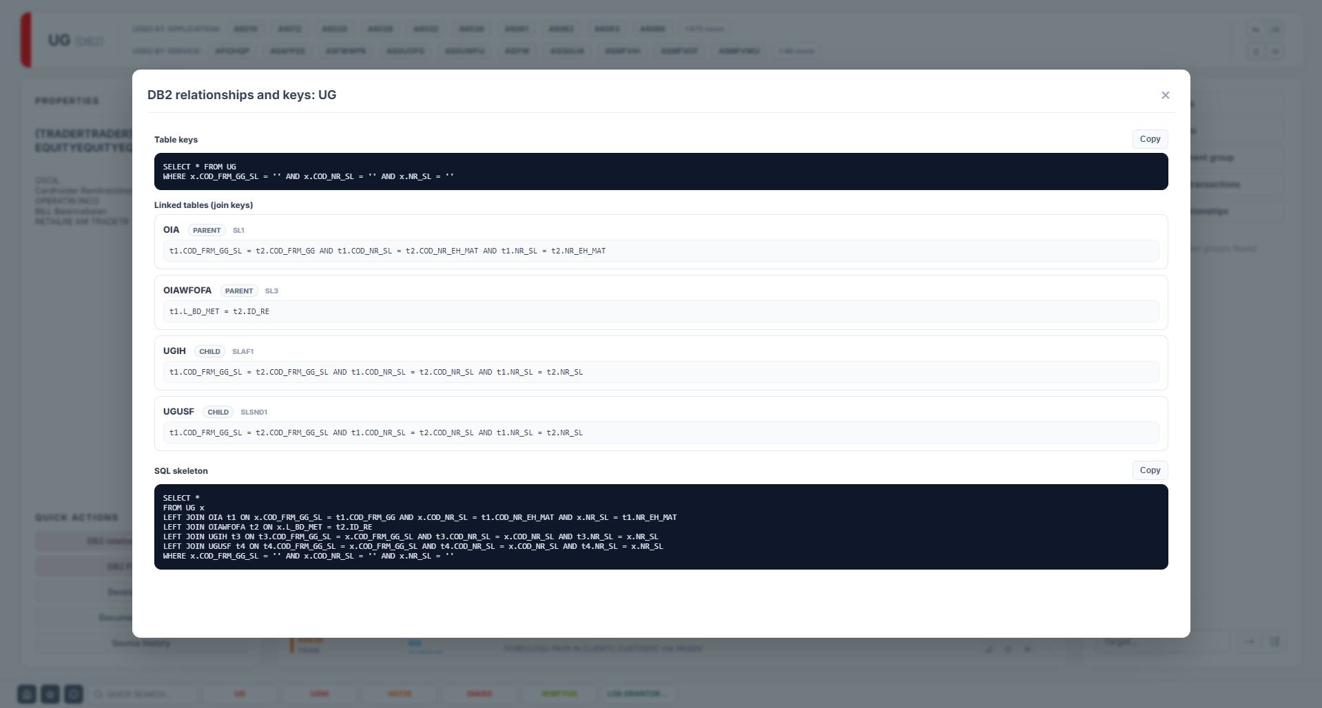Screen dimensions: 1322x708
Task: Click 'Linked tables (join keys)' heading
Action: [x=203, y=205]
